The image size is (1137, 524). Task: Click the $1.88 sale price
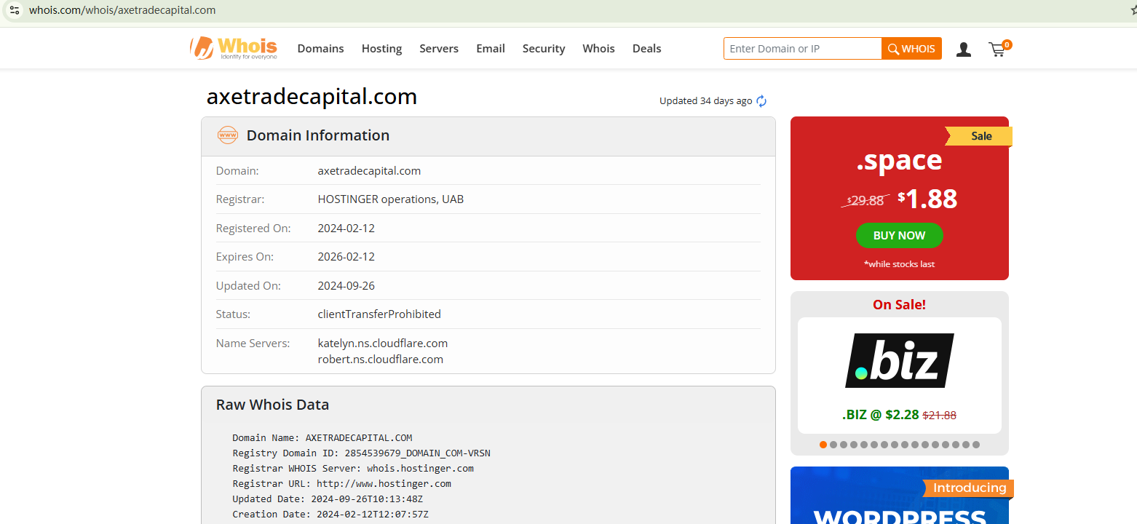[927, 199]
